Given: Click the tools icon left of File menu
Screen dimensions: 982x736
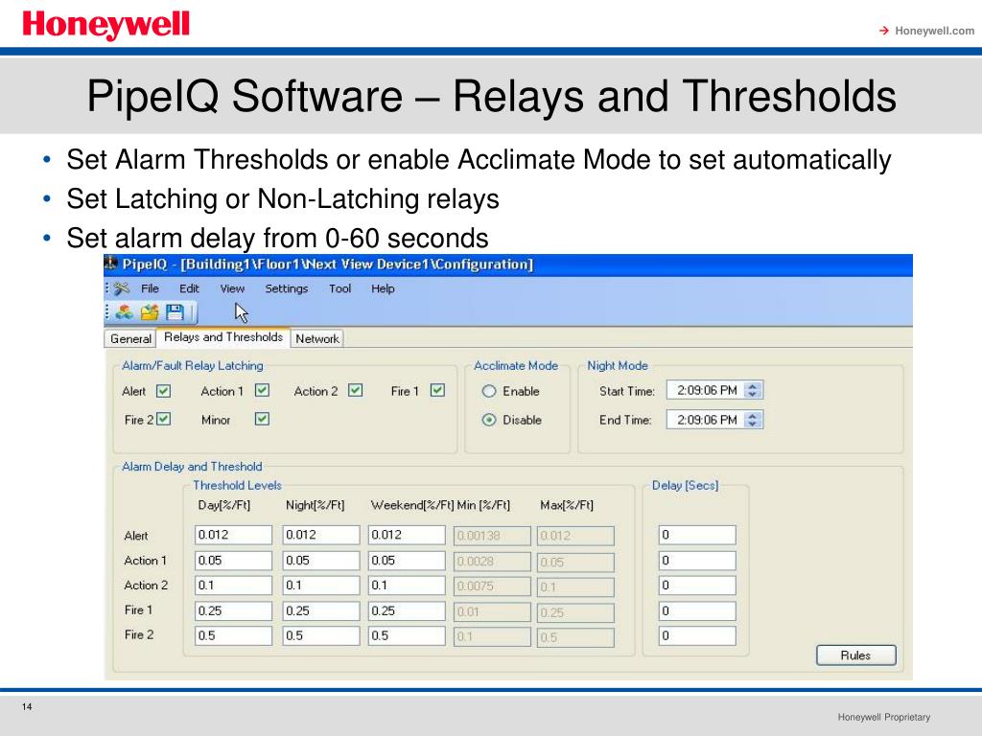Looking at the screenshot, I should [x=122, y=288].
